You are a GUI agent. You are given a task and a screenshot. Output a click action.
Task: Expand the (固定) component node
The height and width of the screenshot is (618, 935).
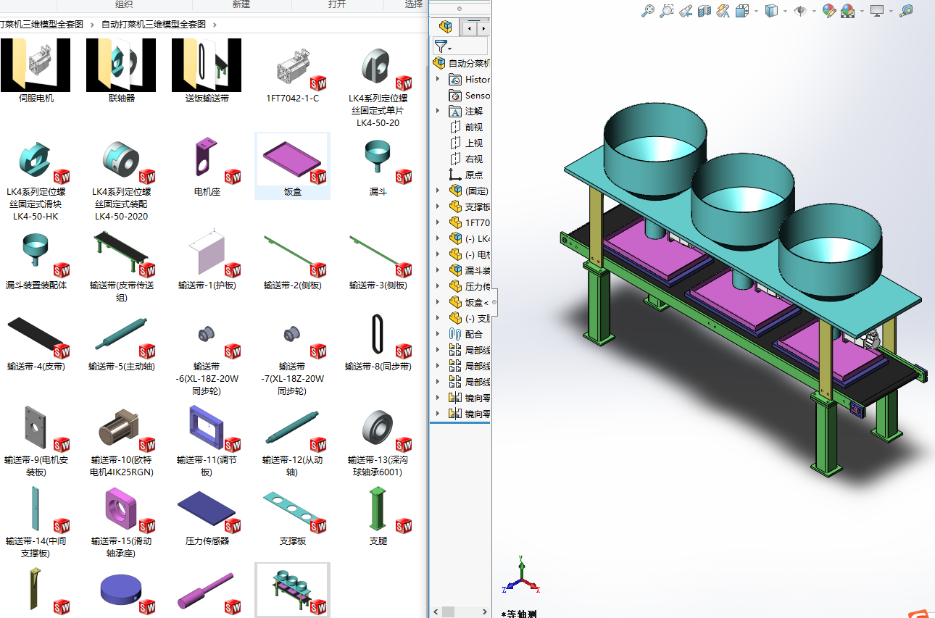pyautogui.click(x=438, y=191)
